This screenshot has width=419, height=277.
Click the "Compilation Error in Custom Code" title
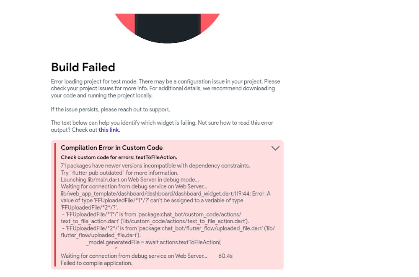pos(111,148)
